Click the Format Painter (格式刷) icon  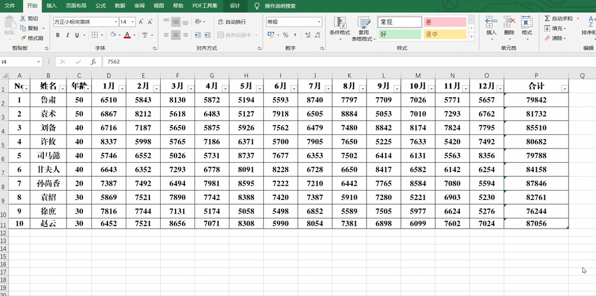23,38
